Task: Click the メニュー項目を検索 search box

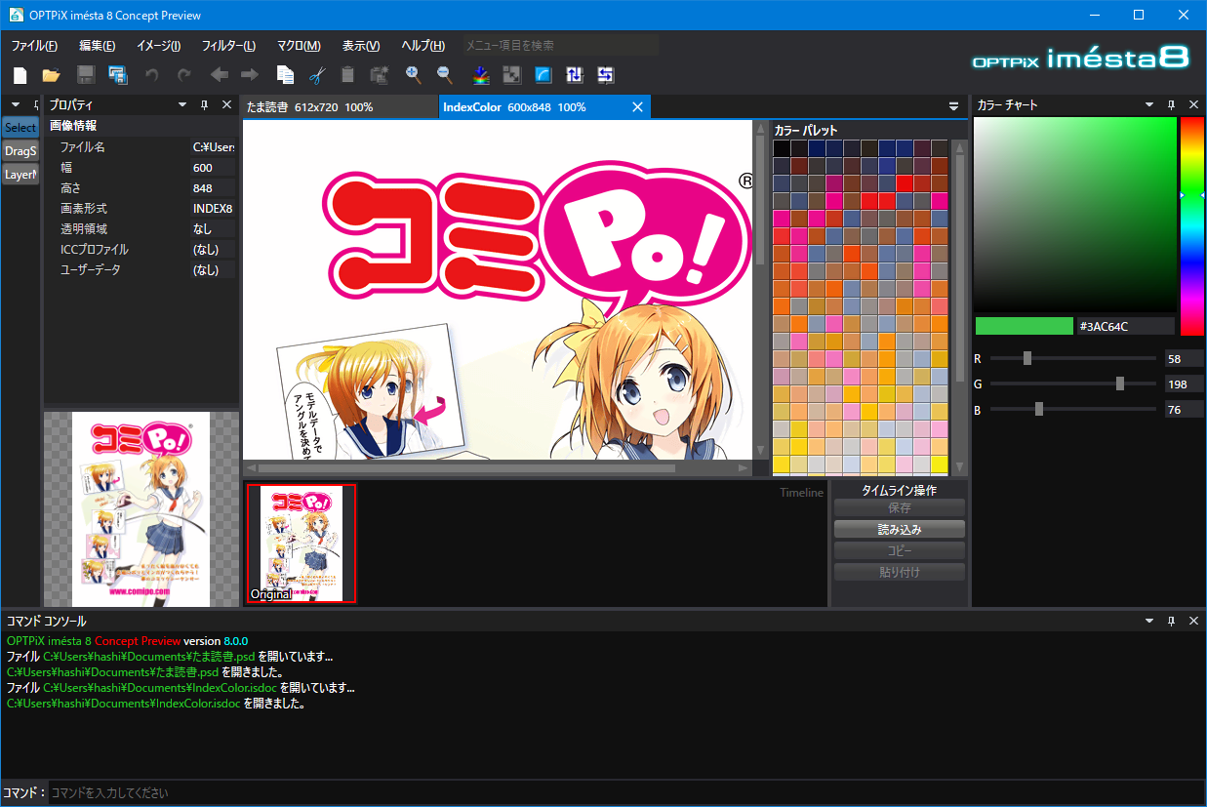Action: point(560,46)
